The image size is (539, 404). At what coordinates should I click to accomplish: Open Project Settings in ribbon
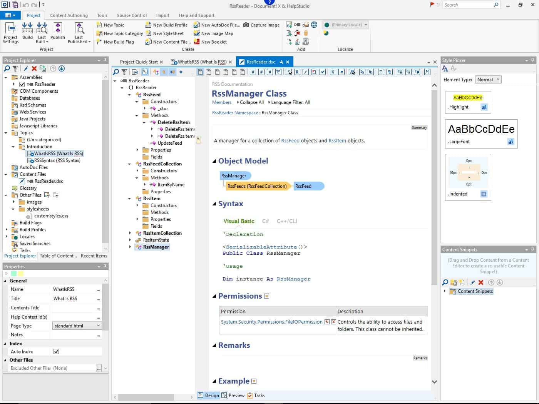[11, 33]
